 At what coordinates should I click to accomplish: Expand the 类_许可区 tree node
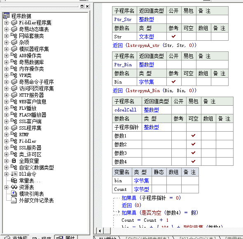coord(6,154)
